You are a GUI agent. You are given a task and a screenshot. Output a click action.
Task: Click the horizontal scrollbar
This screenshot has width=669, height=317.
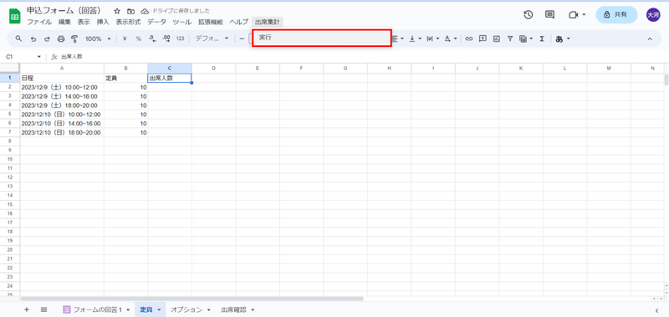coord(192,299)
